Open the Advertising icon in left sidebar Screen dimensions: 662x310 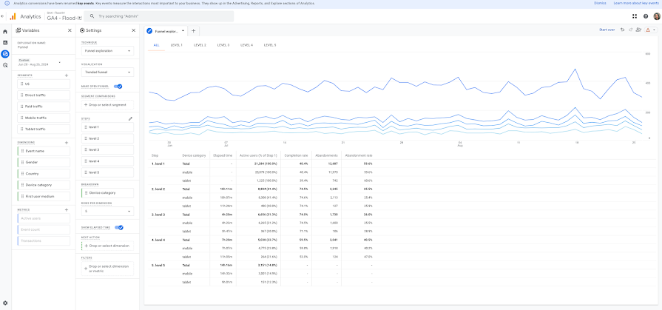(x=5, y=65)
